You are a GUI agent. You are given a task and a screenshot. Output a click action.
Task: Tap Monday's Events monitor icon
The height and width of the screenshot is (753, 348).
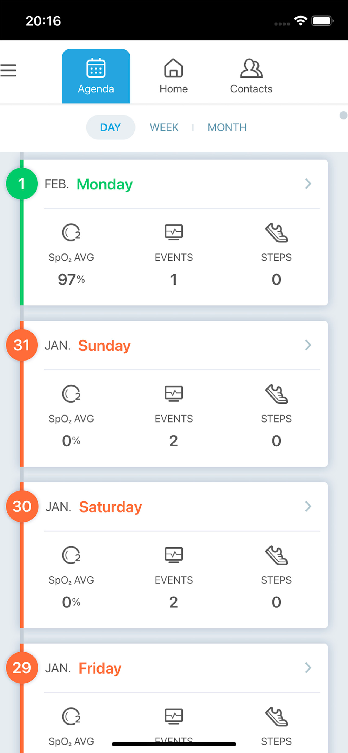[173, 232]
